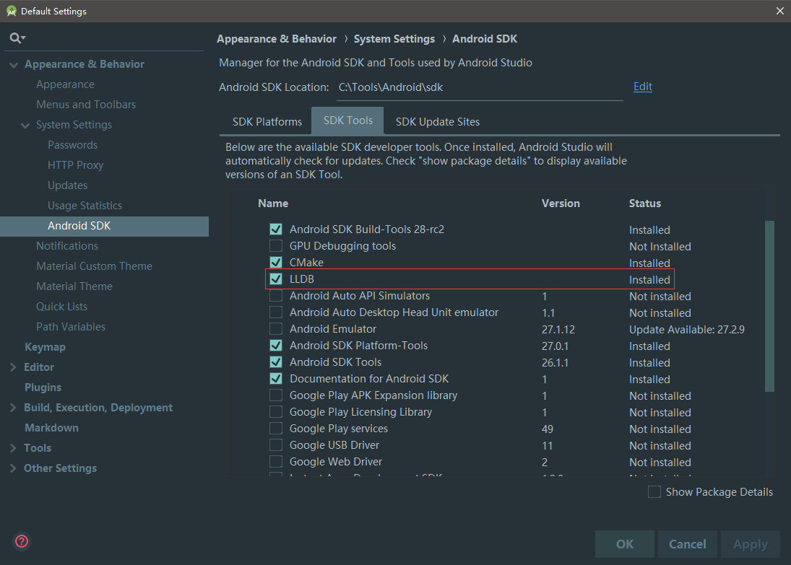Click the OK button
The image size is (791, 565).
point(625,544)
